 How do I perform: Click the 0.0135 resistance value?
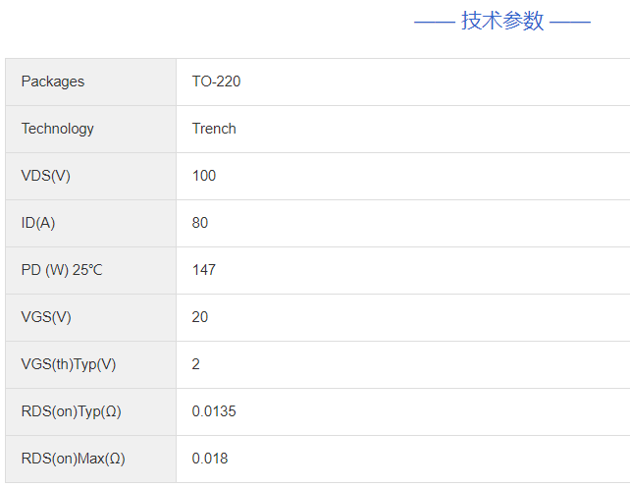pyautogui.click(x=214, y=411)
